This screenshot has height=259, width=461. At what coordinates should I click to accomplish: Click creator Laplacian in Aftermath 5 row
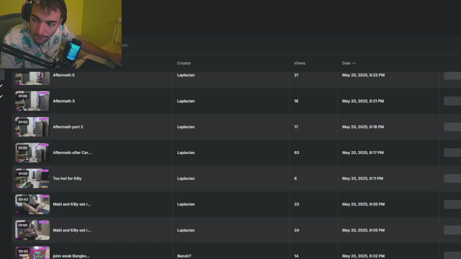[186, 75]
